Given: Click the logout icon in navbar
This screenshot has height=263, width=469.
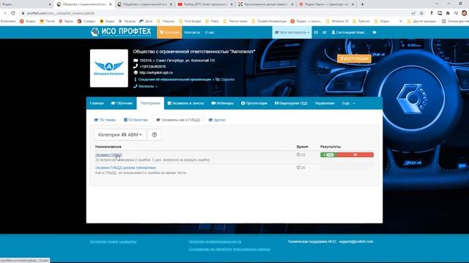Looking at the screenshot, I should pos(374,32).
